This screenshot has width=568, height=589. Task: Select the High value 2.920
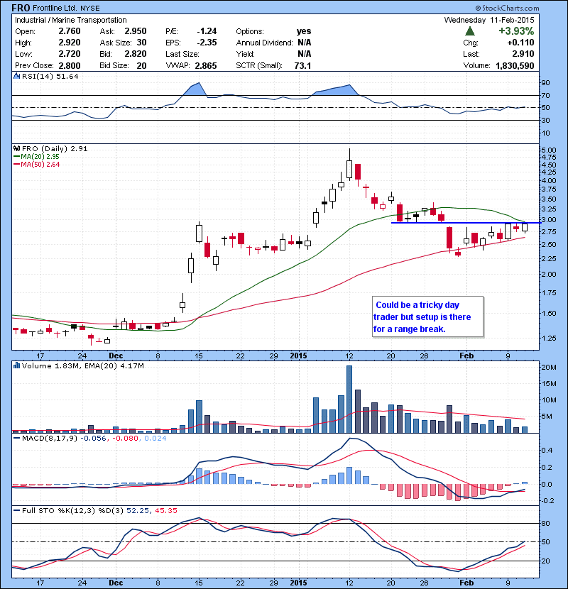(x=70, y=43)
